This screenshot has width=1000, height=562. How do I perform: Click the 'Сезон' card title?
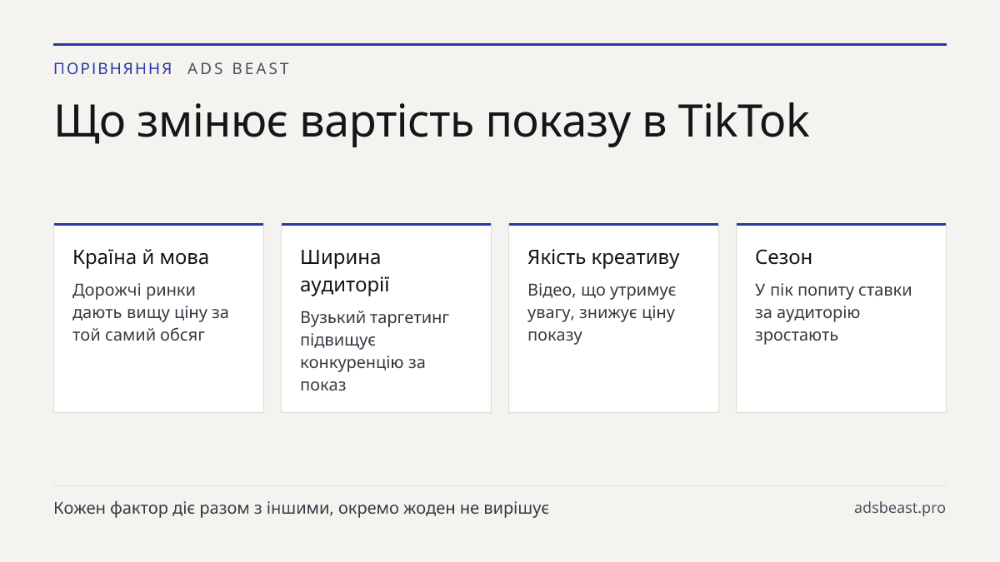[x=783, y=257]
